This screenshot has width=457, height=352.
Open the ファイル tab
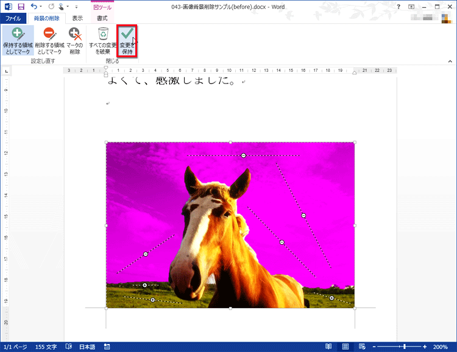(13, 18)
